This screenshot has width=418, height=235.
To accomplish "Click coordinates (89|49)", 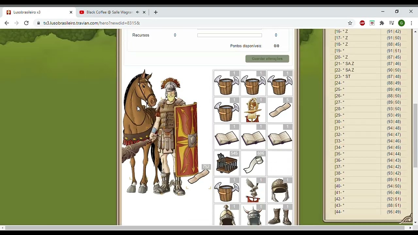I will (394, 89).
